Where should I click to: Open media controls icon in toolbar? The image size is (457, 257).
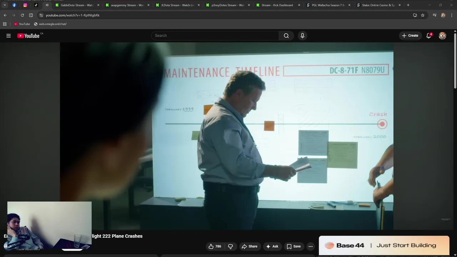click(x=435, y=15)
